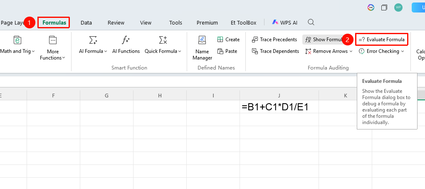Click the Page Layout tab
Viewport: 425px width, 189px height.
[x=12, y=23]
